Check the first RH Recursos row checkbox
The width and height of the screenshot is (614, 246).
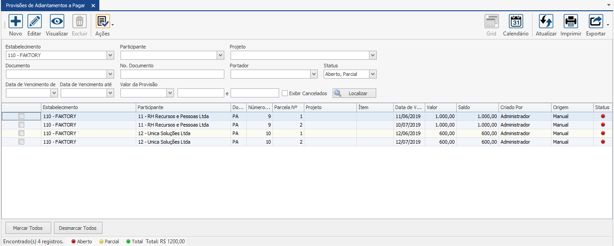tap(21, 116)
